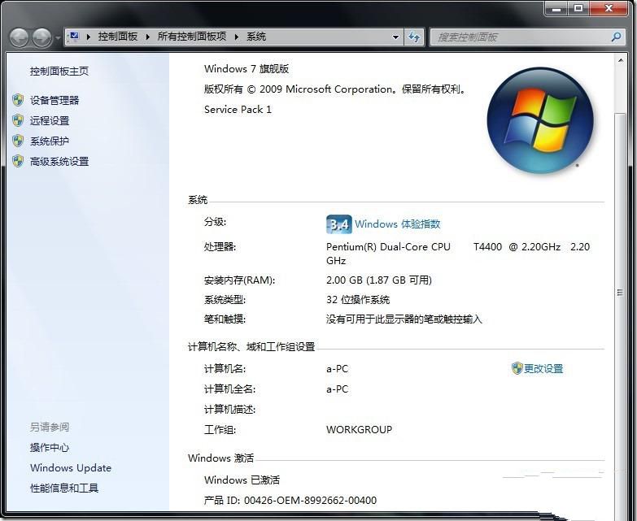This screenshot has height=521, width=637.
Task: Click the shield icon next to 系统保护
Action: click(18, 141)
